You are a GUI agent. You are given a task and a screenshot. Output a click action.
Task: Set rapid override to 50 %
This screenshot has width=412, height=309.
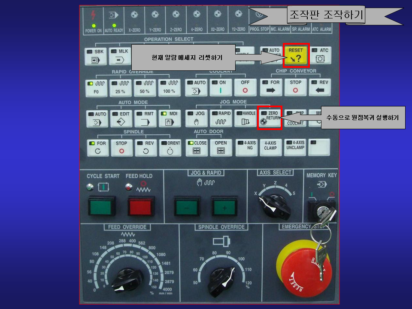[145, 88]
